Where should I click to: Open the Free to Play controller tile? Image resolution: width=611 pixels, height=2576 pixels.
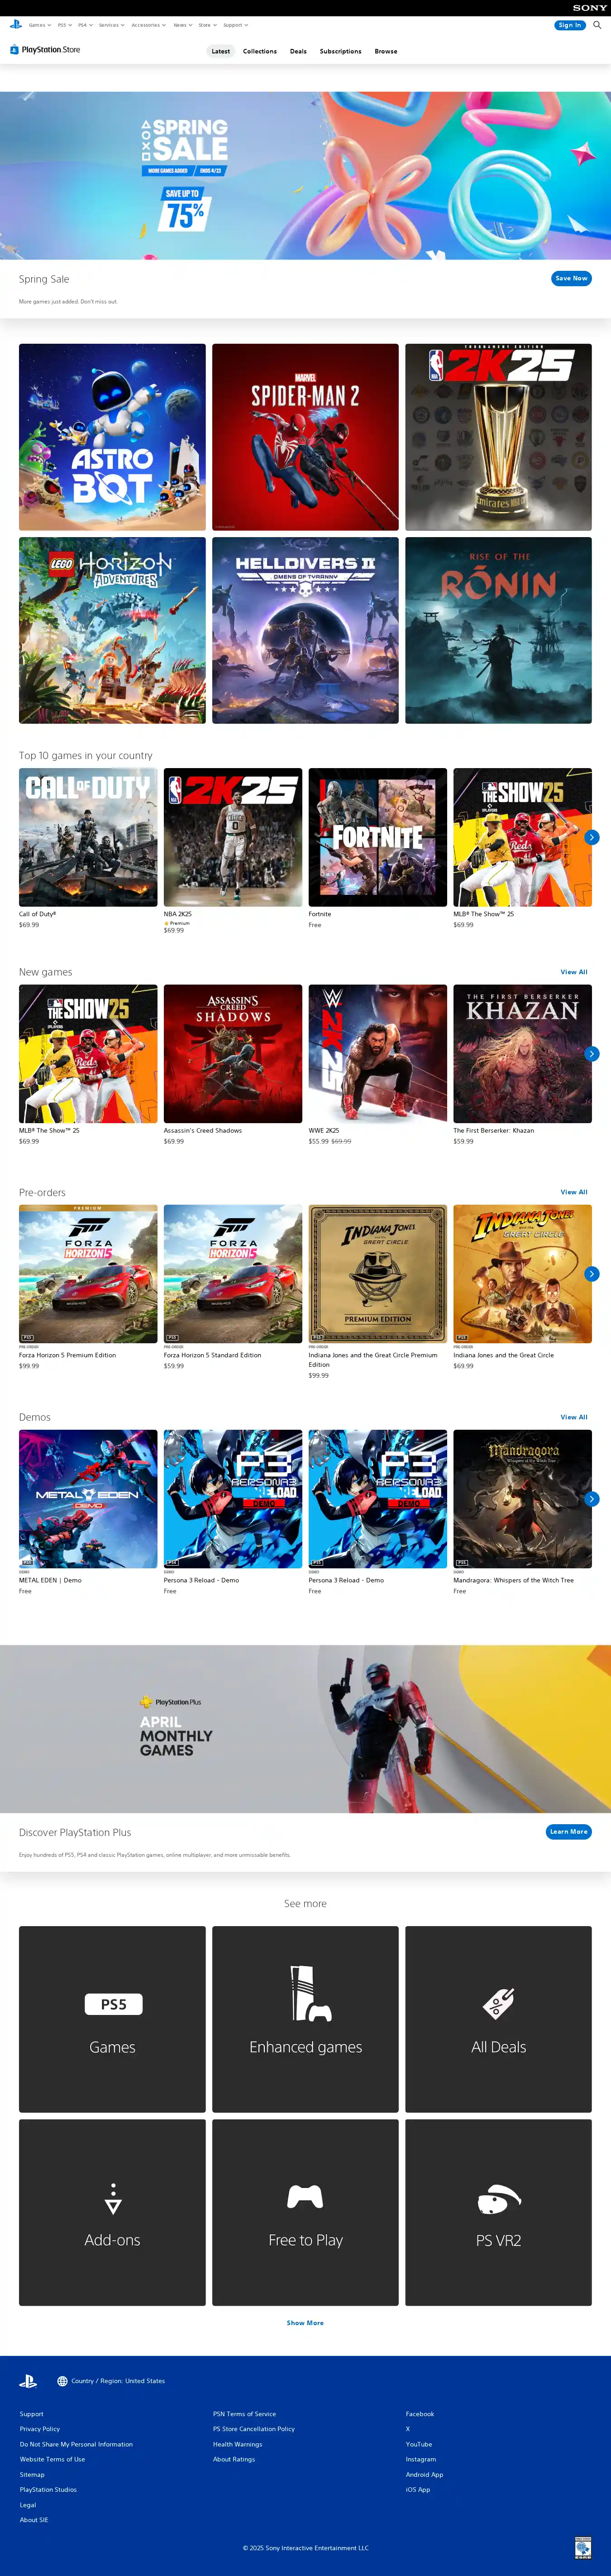305,2212
